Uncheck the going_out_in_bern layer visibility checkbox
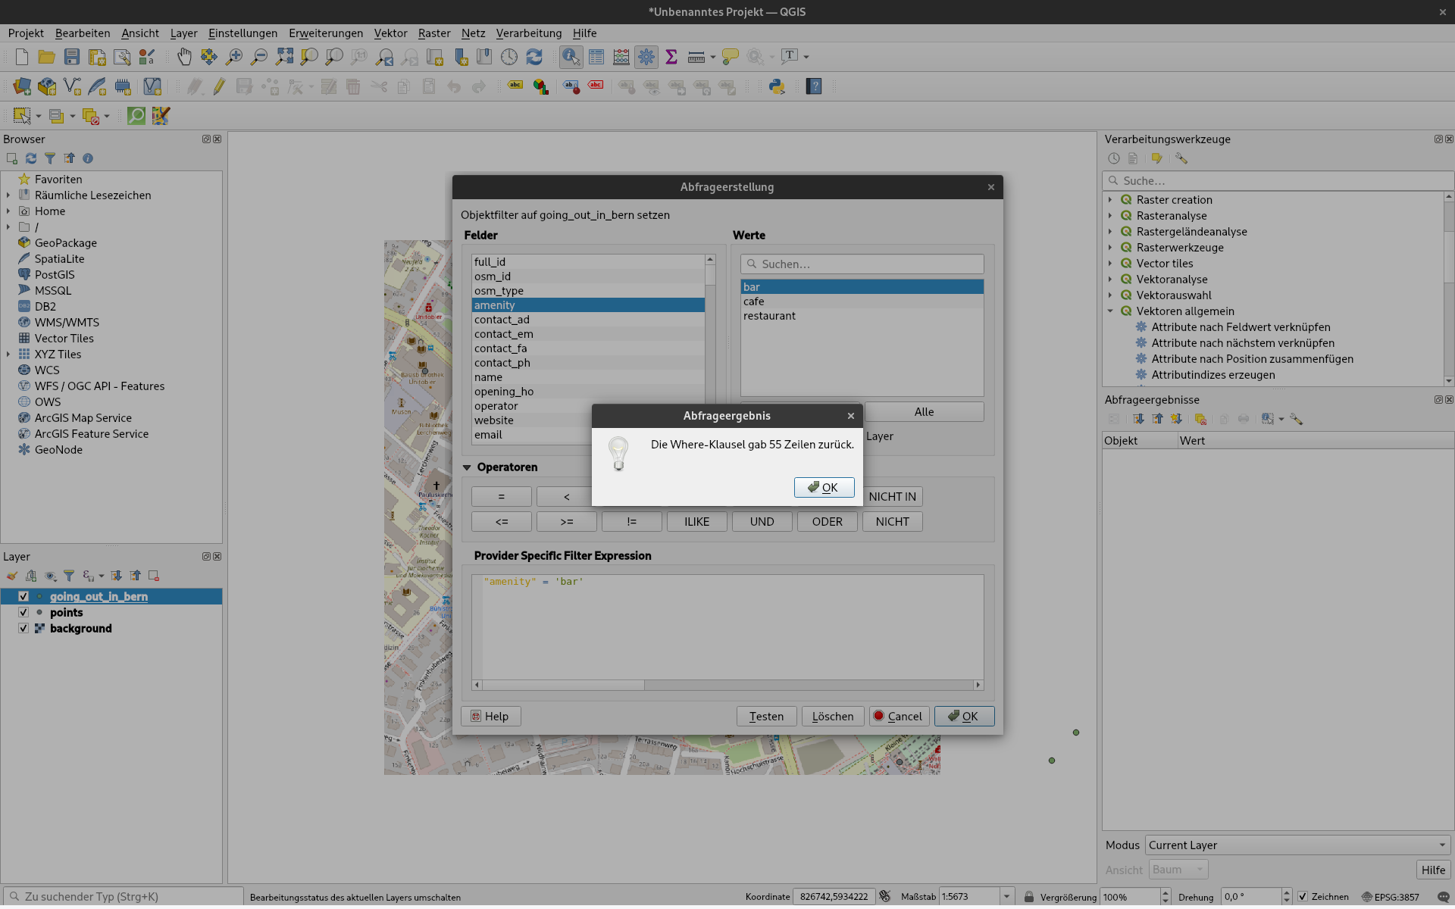Screen dimensions: 1455x909 [23, 597]
